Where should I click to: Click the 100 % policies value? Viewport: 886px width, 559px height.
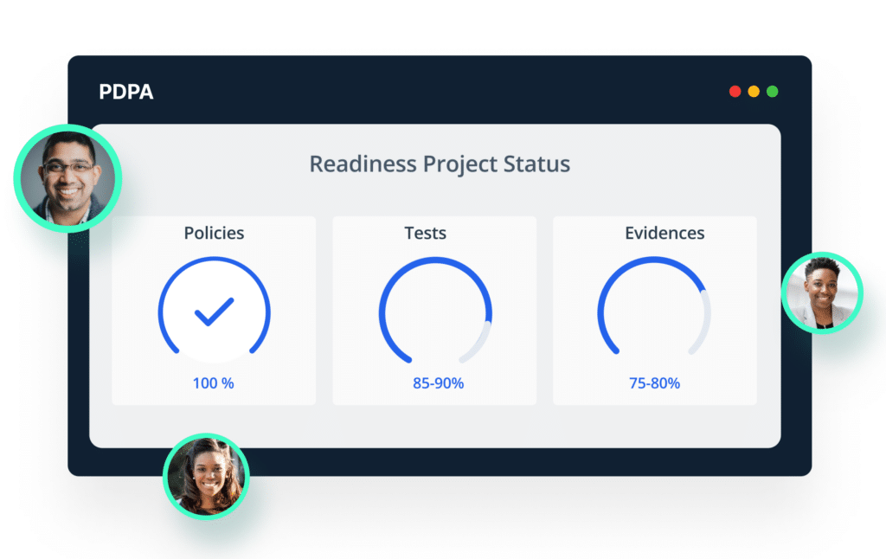[213, 383]
